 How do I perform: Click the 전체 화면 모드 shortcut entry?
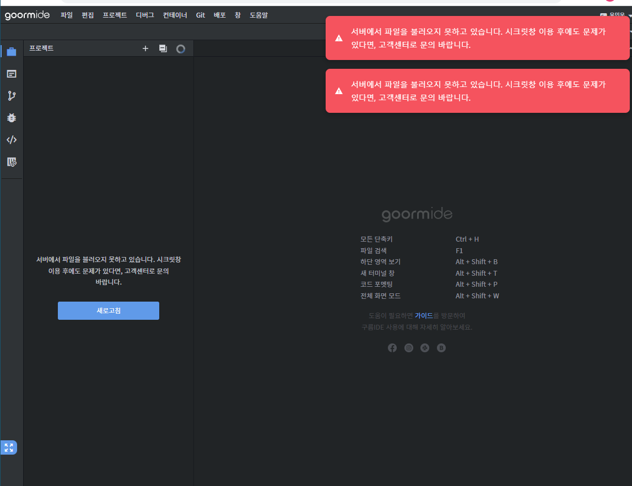point(381,296)
